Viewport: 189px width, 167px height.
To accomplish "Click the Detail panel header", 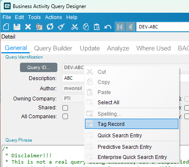I will pyautogui.click(x=8, y=37).
